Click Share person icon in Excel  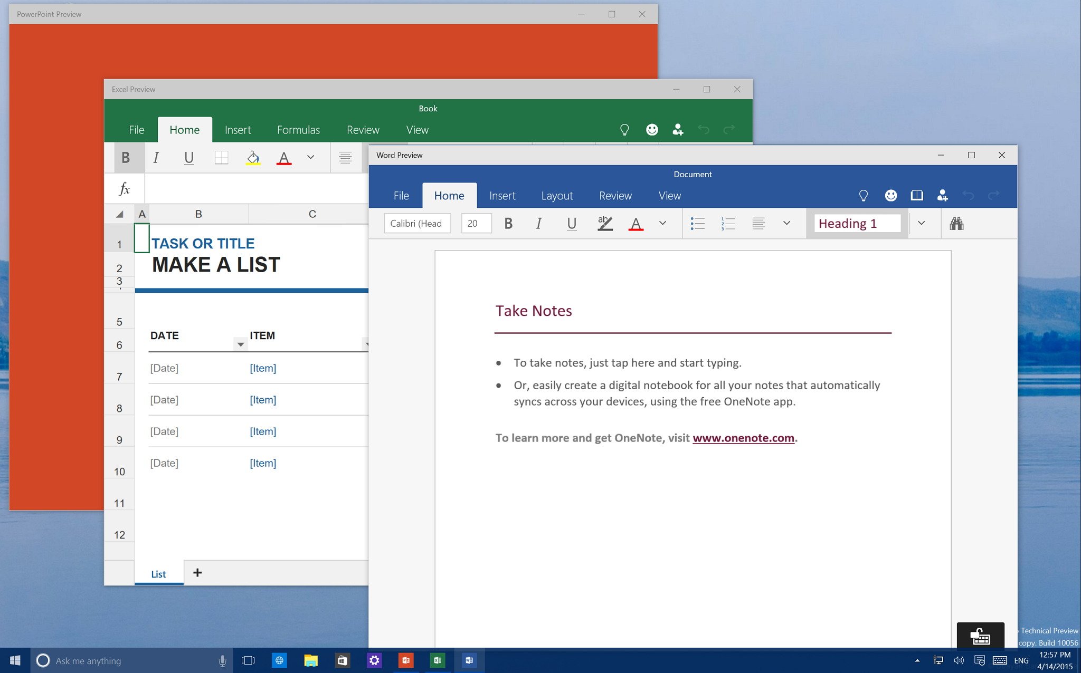pyautogui.click(x=678, y=130)
